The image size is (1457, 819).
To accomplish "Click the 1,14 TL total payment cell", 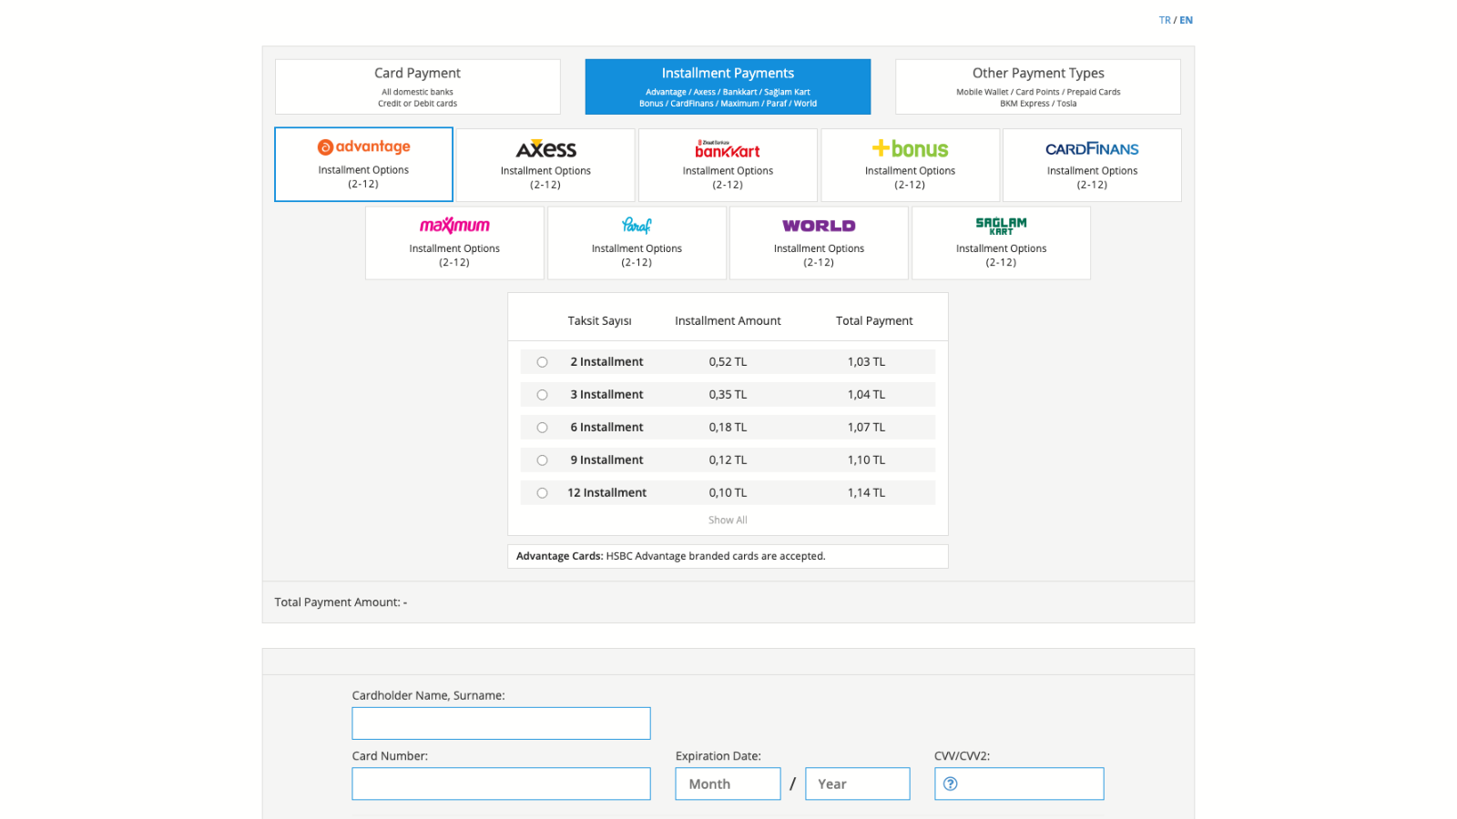I will click(866, 493).
